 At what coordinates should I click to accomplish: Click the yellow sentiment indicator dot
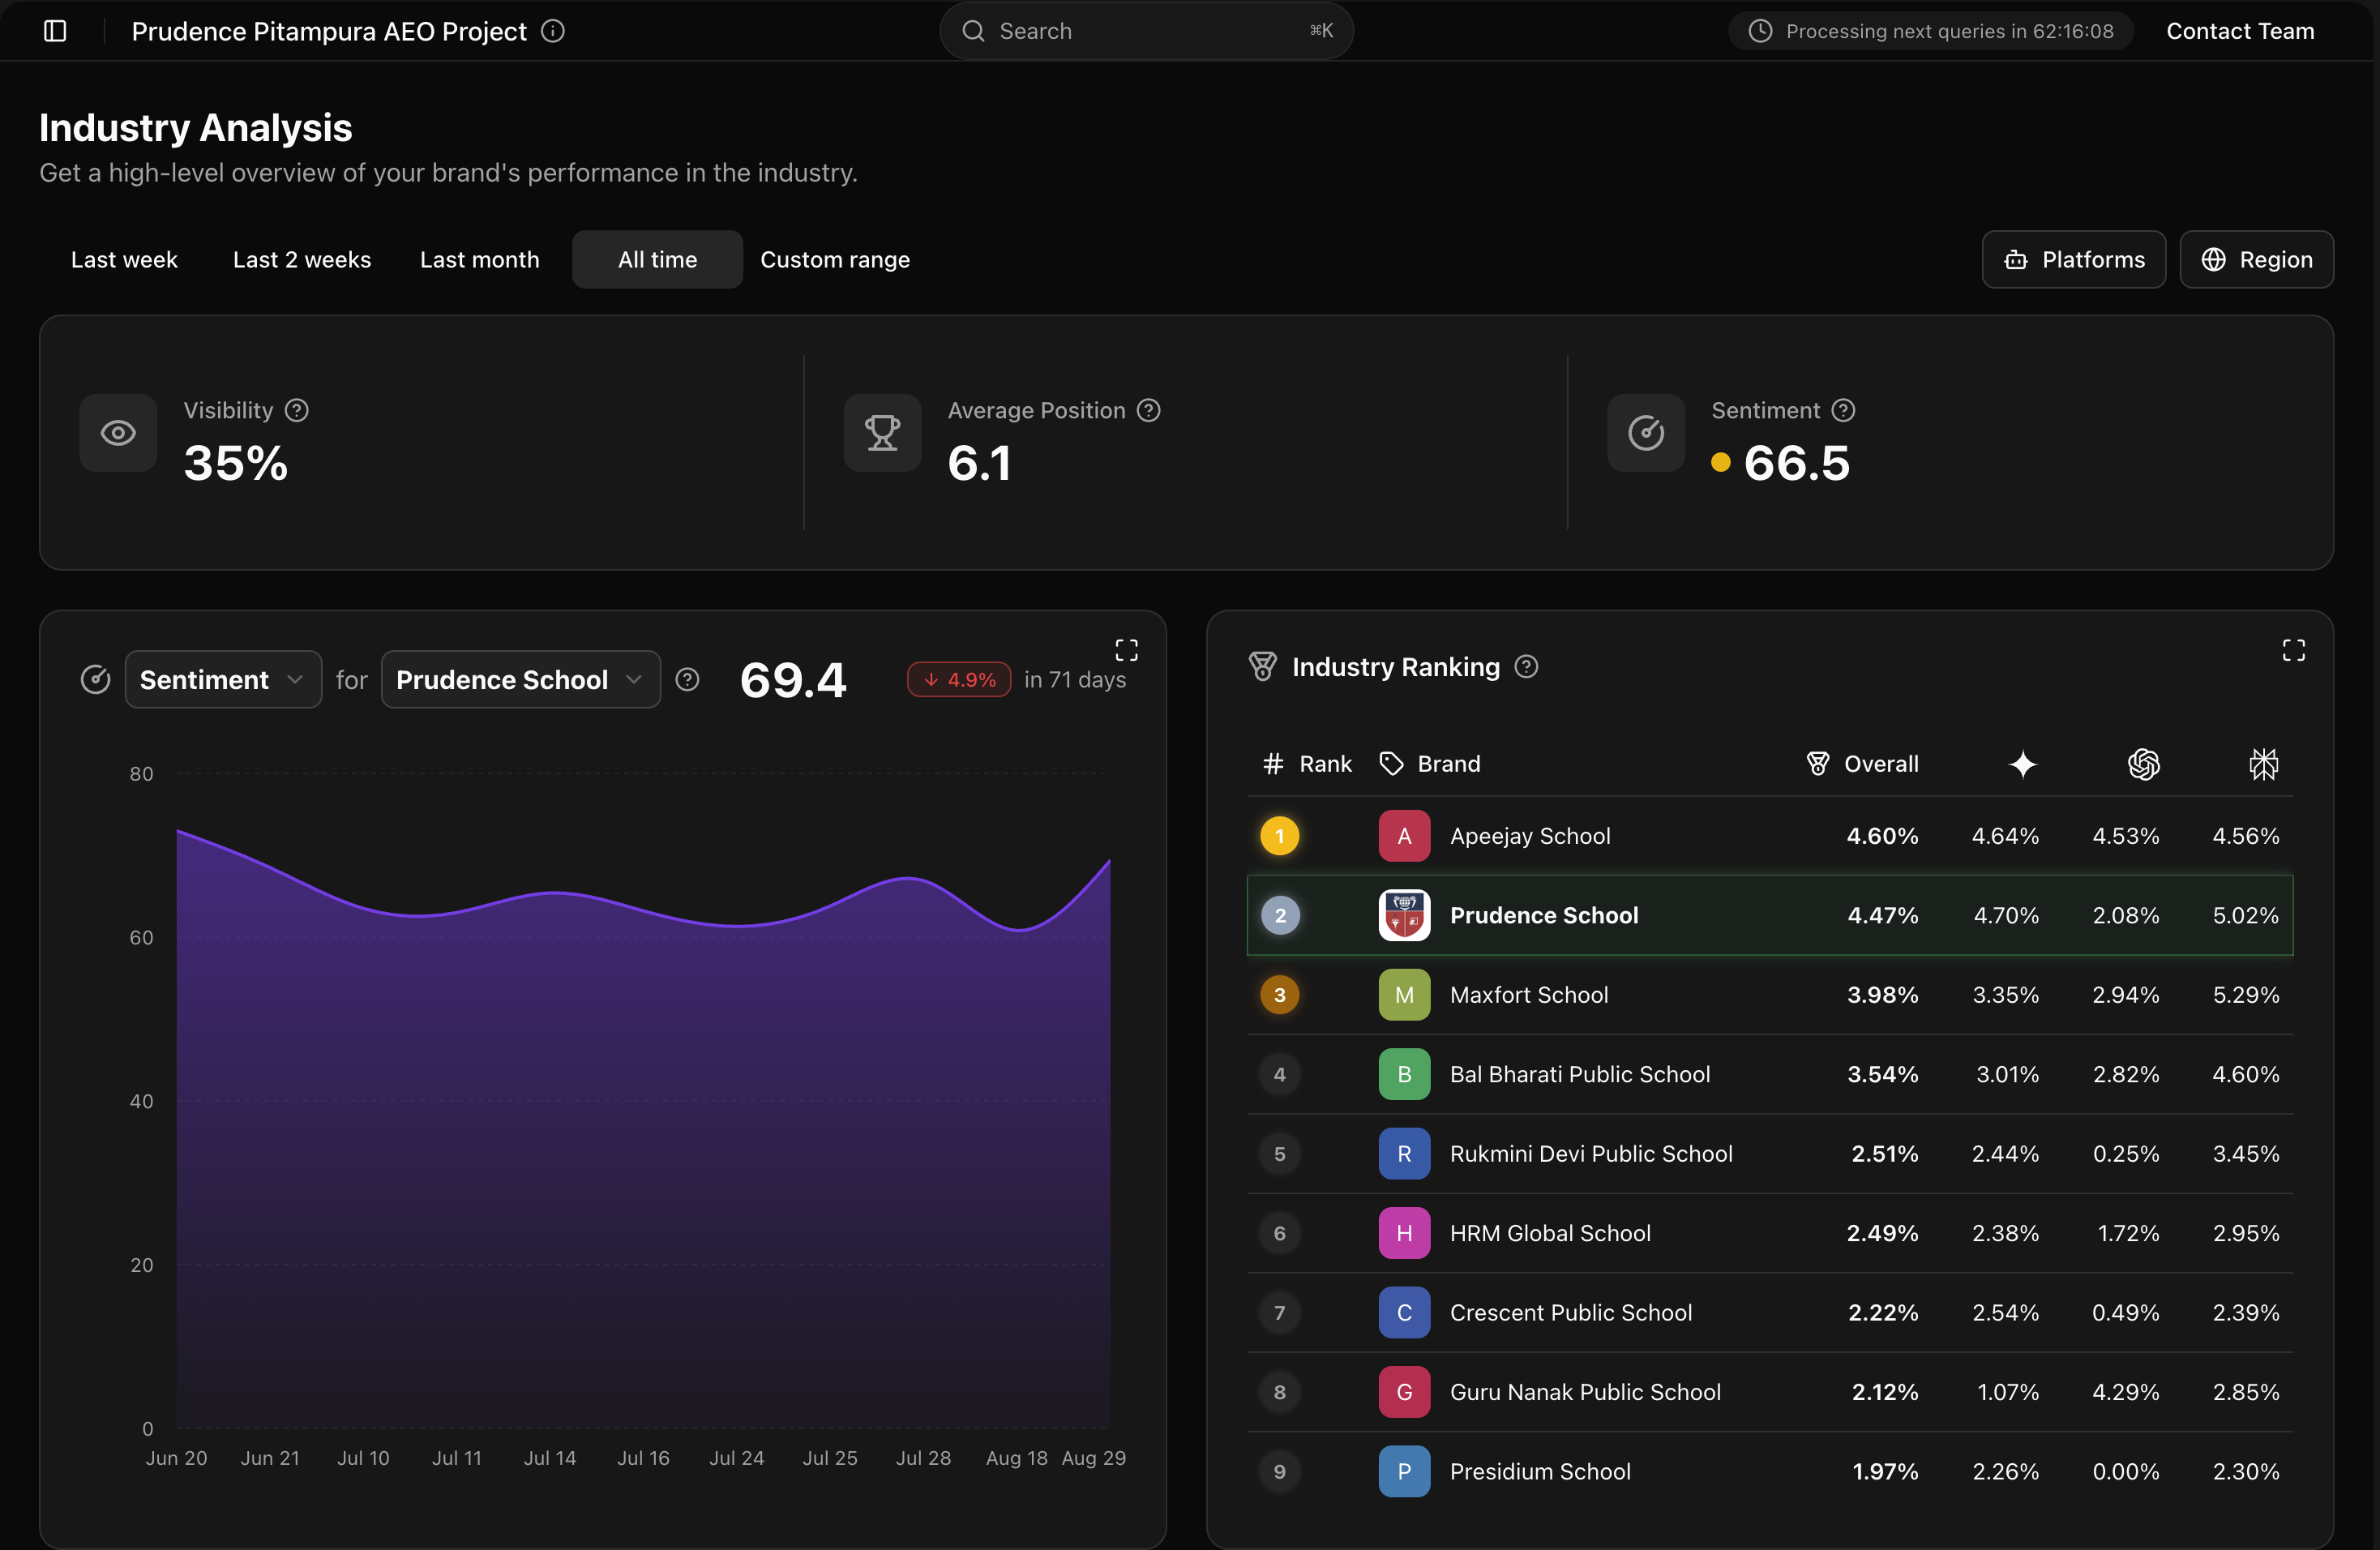[x=1721, y=462]
